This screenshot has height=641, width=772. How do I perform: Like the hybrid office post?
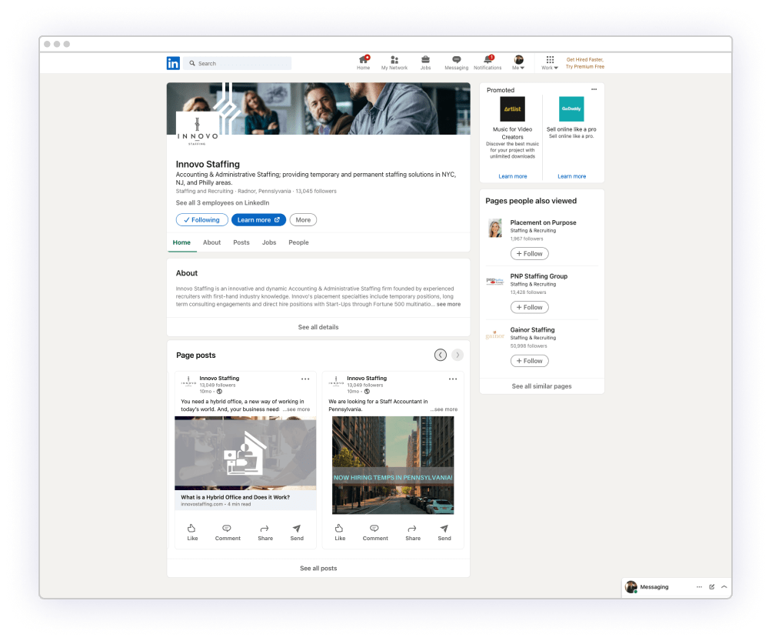point(192,532)
